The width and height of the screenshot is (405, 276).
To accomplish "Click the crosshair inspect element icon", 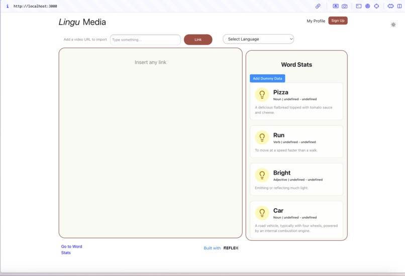I will (x=376, y=6).
